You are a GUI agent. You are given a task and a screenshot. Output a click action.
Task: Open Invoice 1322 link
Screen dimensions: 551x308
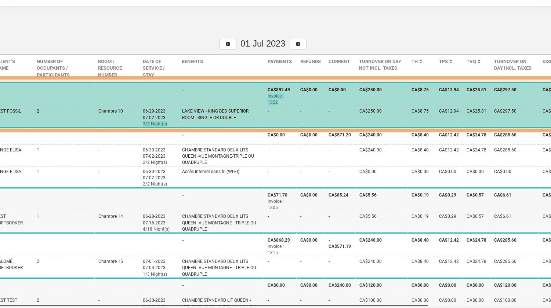(x=275, y=99)
